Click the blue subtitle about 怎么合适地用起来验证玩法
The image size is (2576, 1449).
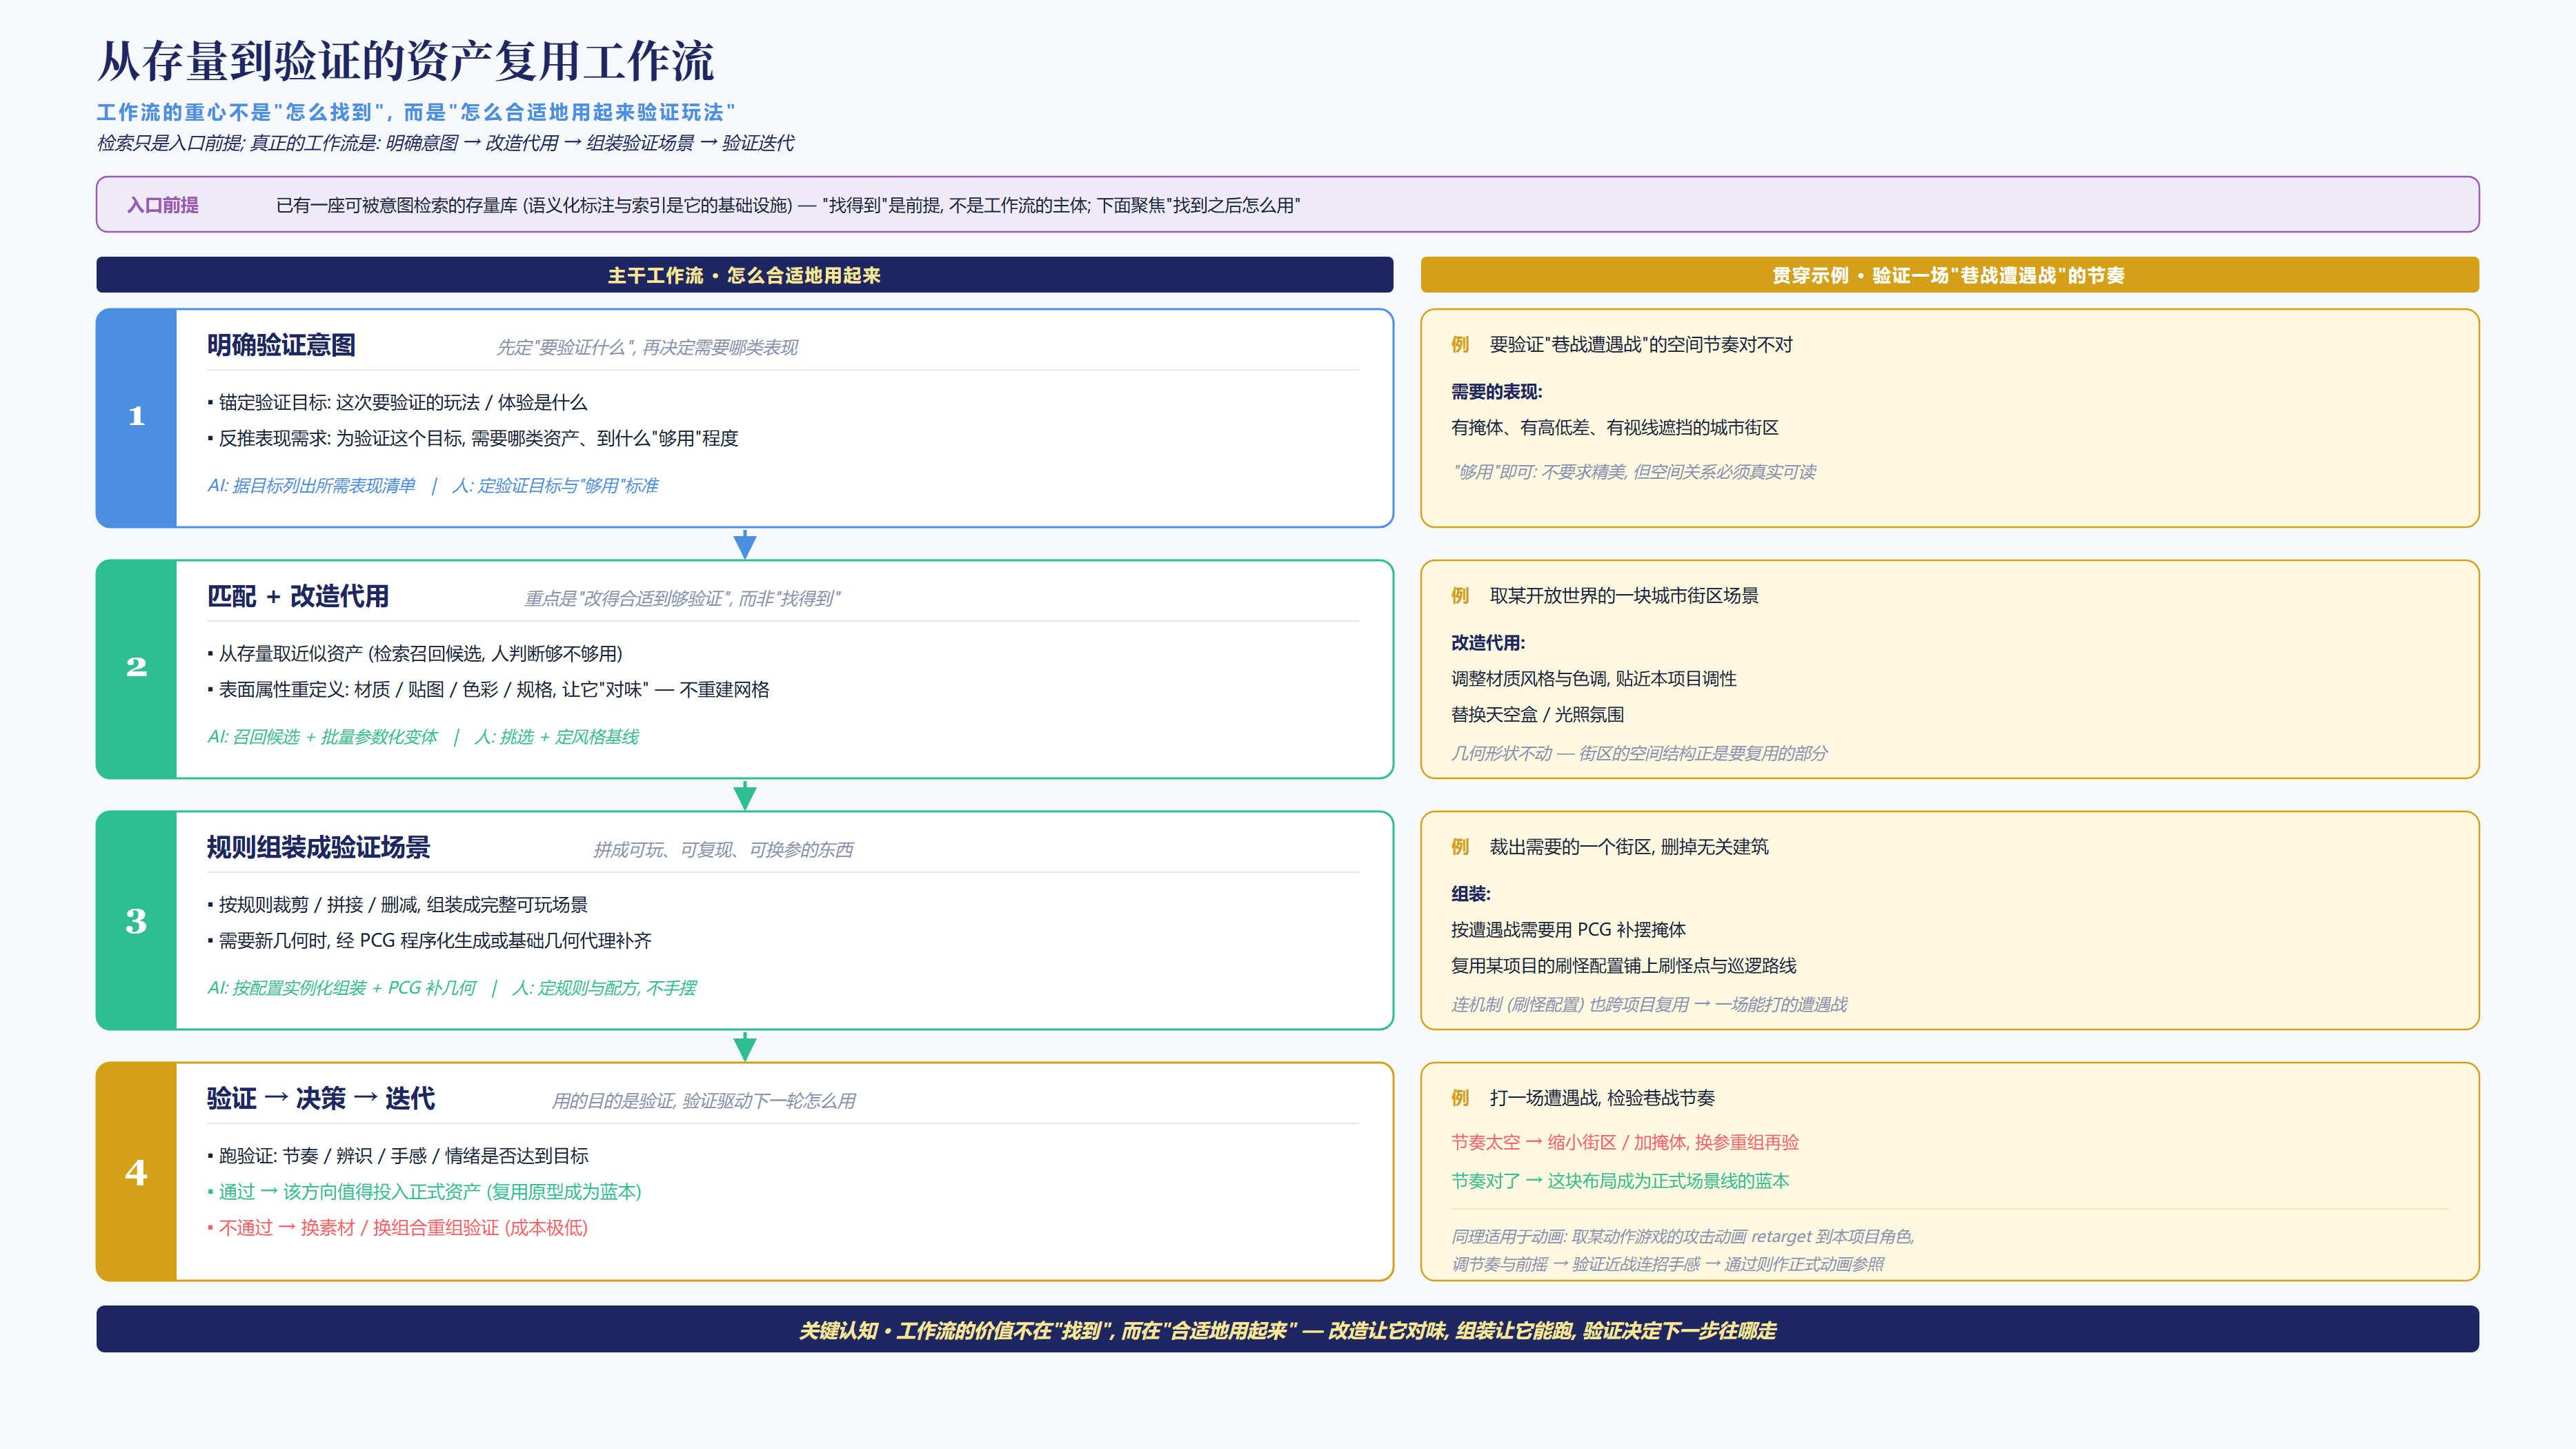416,112
